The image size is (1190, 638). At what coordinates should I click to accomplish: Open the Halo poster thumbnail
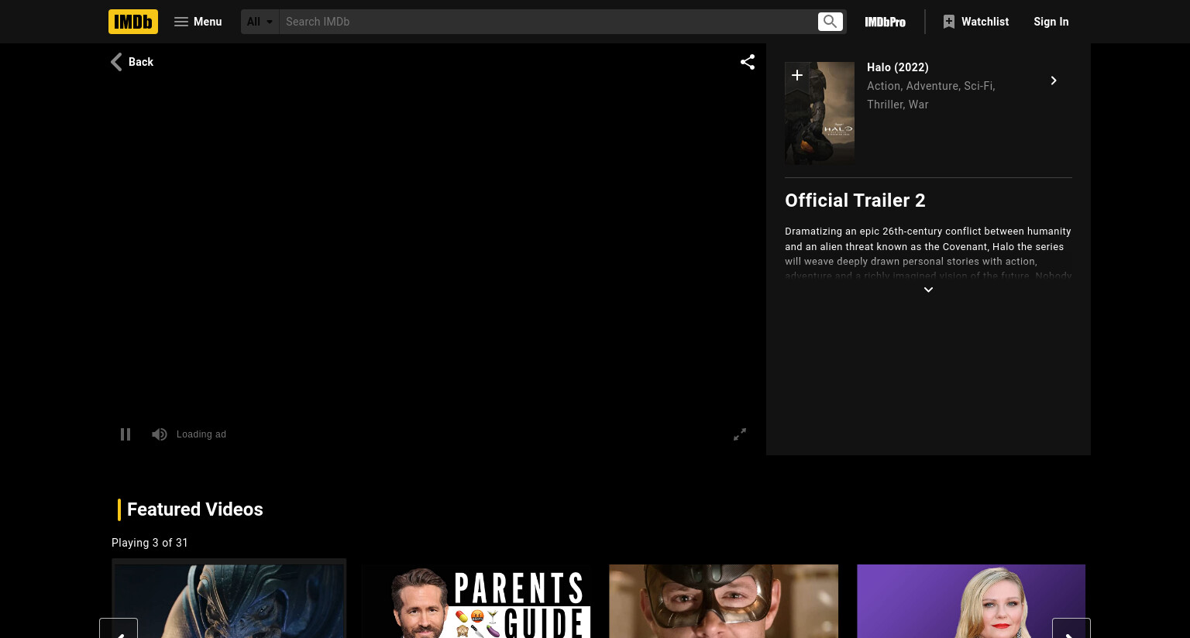click(820, 113)
